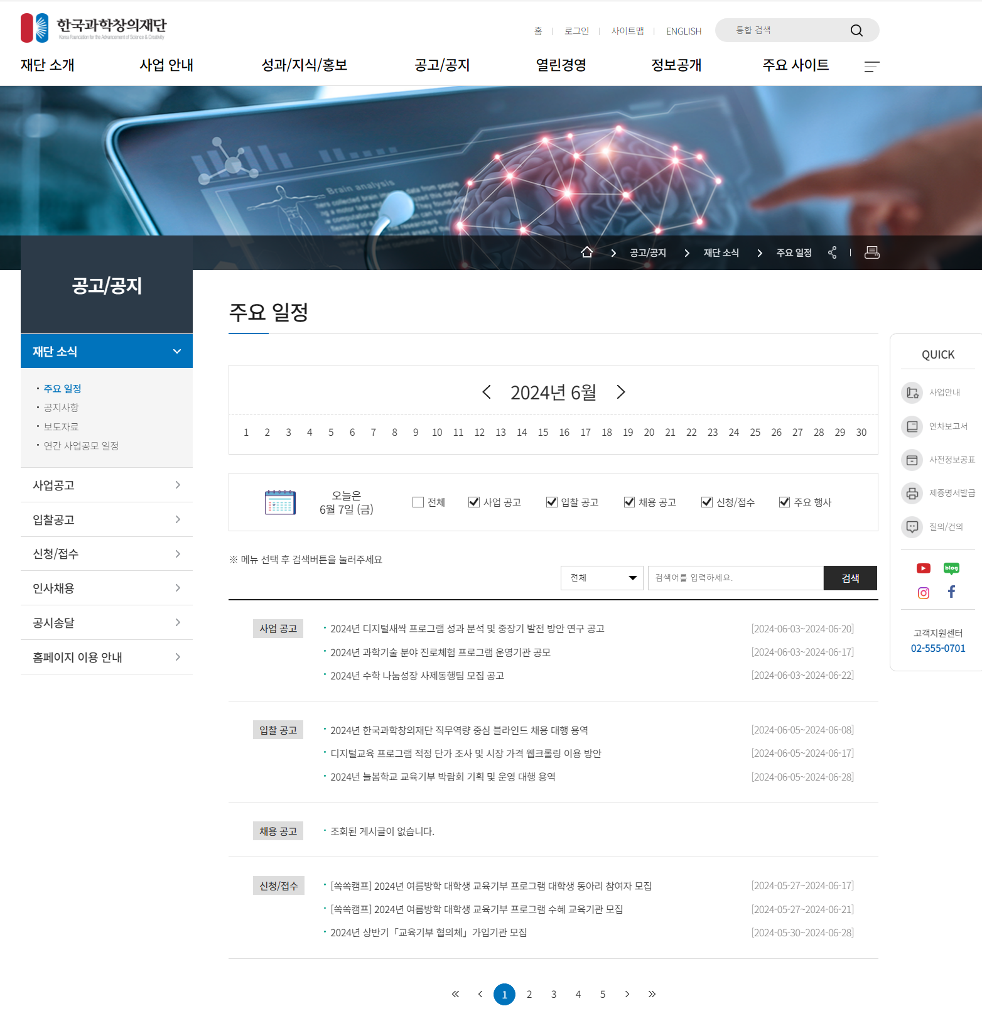Viewport: 982px width, 1033px height.
Task: Open the 전체 search category dropdown
Action: (x=602, y=578)
